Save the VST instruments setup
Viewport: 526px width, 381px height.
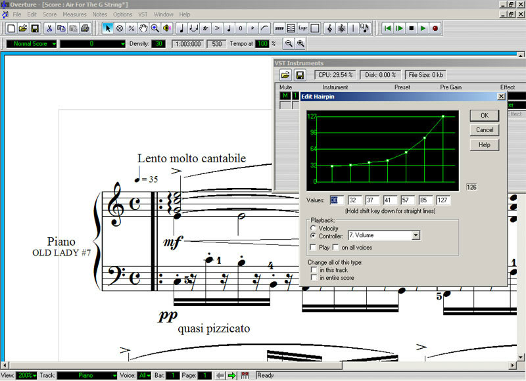tap(299, 75)
